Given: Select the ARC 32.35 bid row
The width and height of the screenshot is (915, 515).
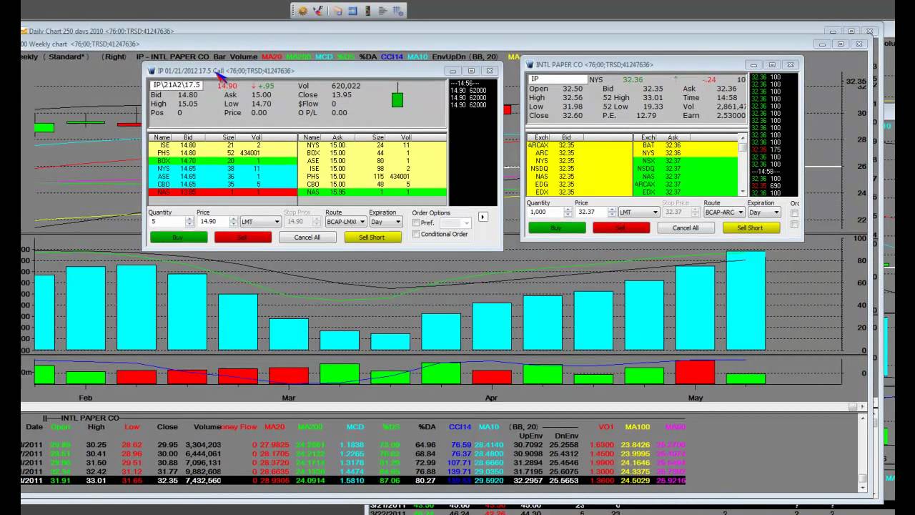Looking at the screenshot, I should coord(579,152).
